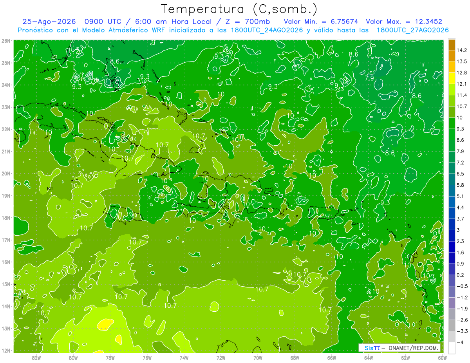Click the 12.8 legend label
This screenshot has height=363, width=470.
tap(462, 73)
